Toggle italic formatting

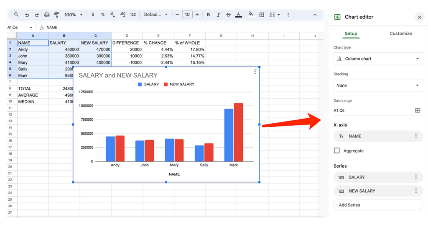[x=218, y=15]
